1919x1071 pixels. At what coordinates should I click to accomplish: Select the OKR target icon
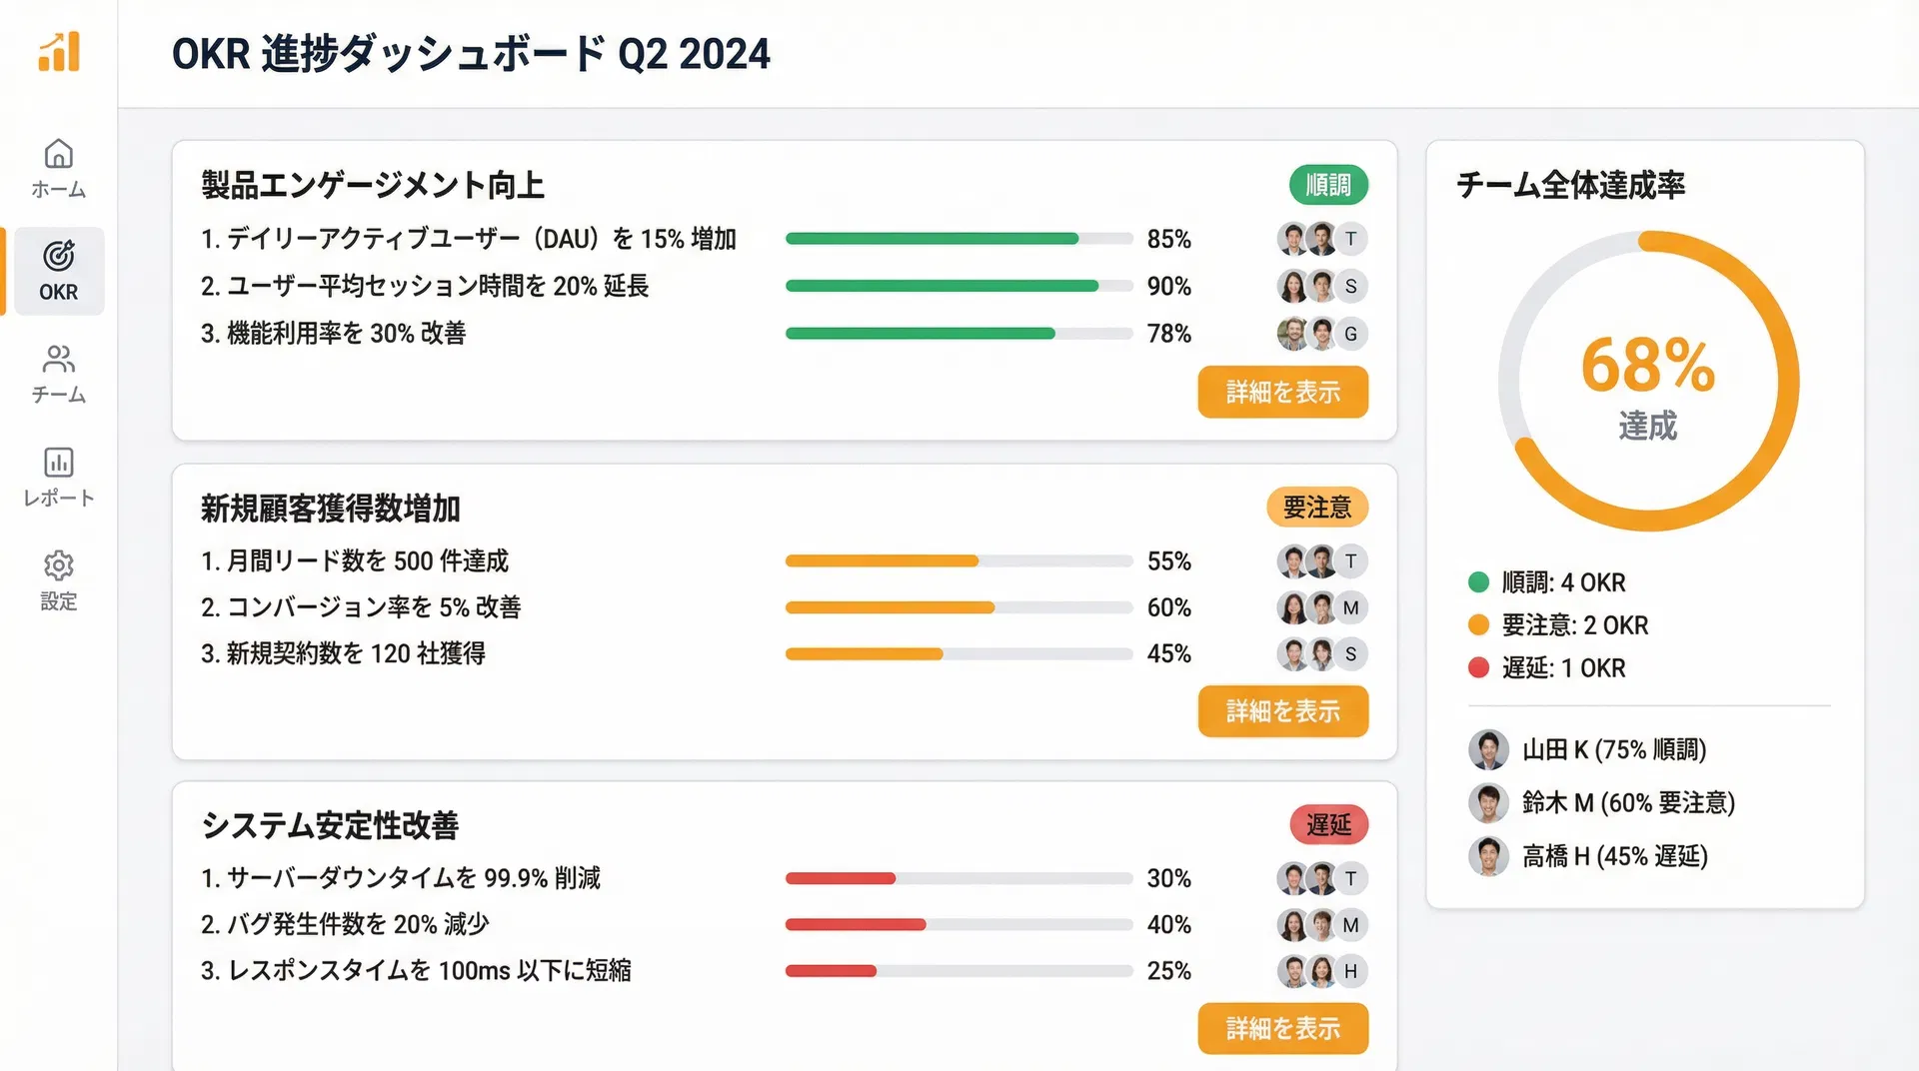point(59,257)
